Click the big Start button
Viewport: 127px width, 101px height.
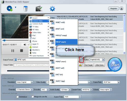pos(115,65)
